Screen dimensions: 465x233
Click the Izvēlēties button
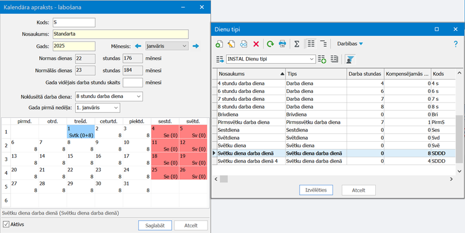(317, 190)
